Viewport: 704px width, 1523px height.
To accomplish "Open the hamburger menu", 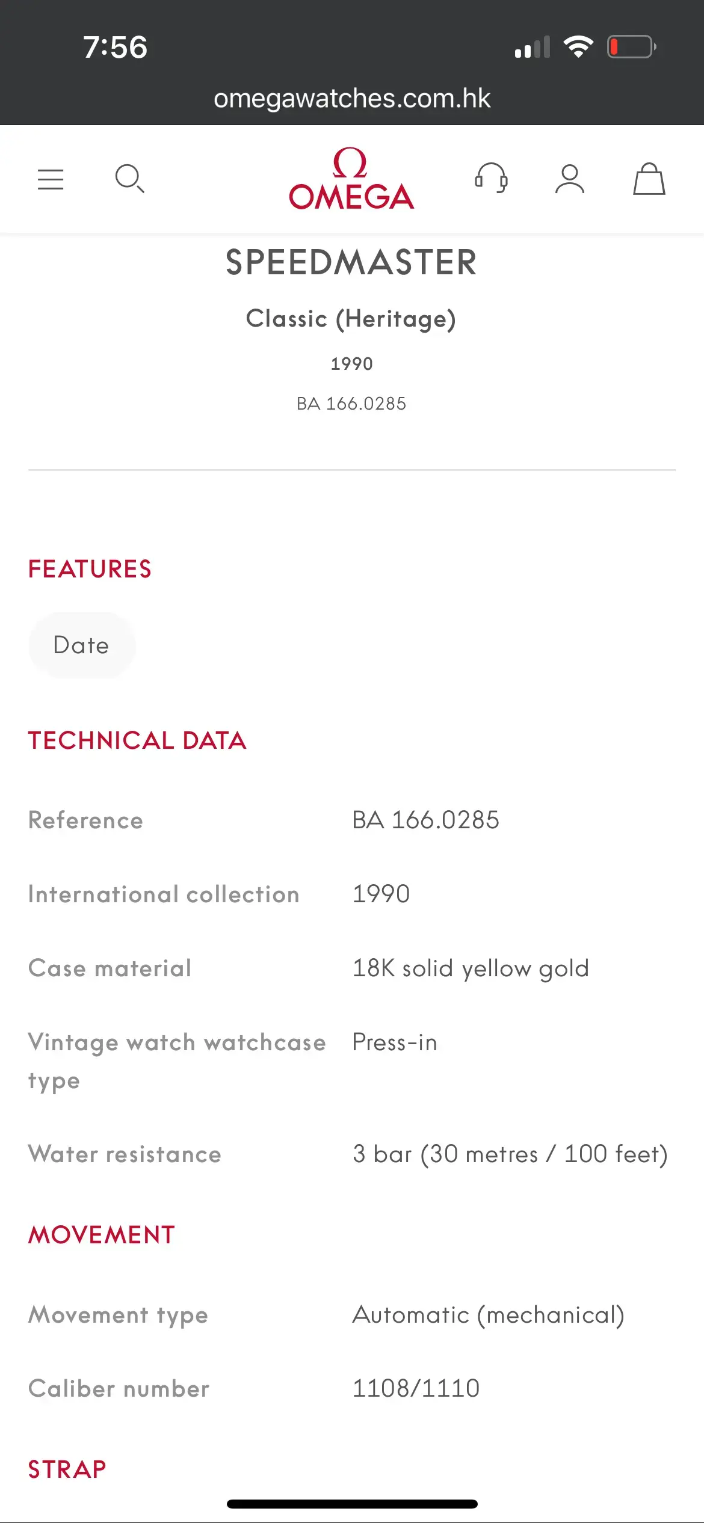I will pyautogui.click(x=51, y=179).
